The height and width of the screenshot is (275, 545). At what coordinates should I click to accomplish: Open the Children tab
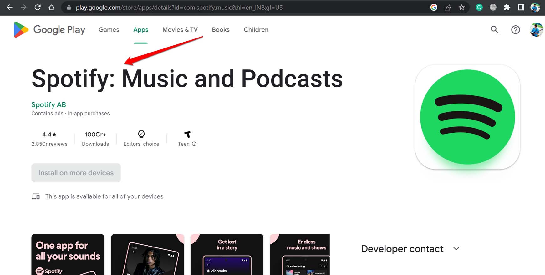click(x=256, y=30)
